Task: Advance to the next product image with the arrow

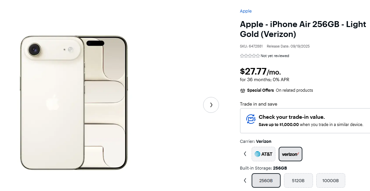Action: (x=211, y=105)
